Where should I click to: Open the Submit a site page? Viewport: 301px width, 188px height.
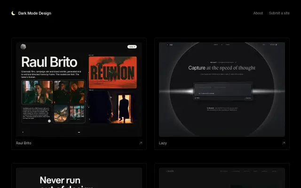point(279,13)
